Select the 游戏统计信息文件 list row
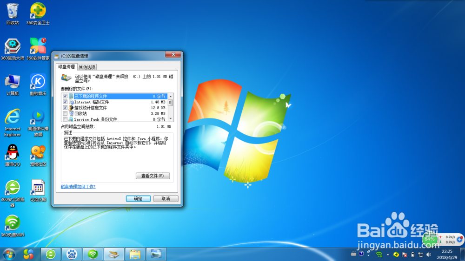This screenshot has height=261, width=465. click(114, 108)
